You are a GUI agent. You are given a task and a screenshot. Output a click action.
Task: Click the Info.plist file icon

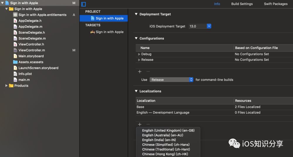[x=15, y=74]
